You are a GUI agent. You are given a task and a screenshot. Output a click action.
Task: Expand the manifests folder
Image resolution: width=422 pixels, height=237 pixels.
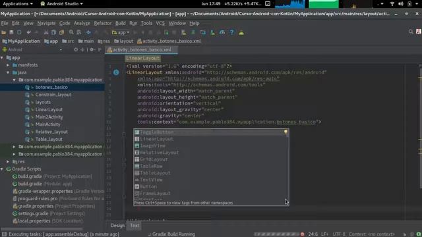point(8,65)
